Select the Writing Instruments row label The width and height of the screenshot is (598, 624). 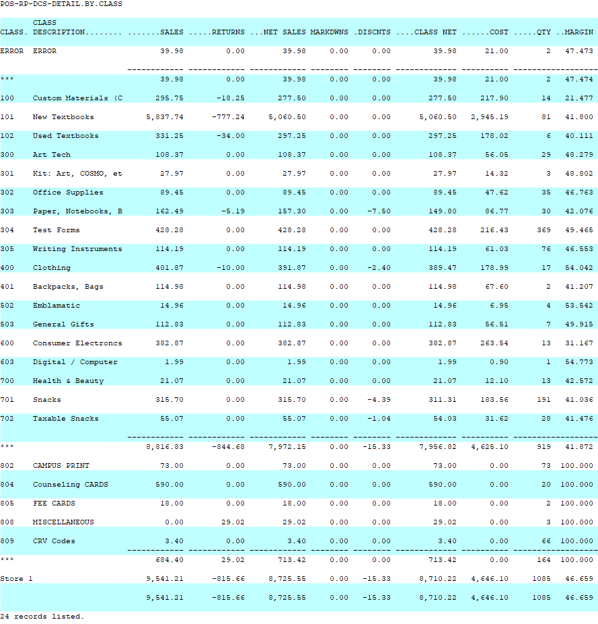(77, 249)
